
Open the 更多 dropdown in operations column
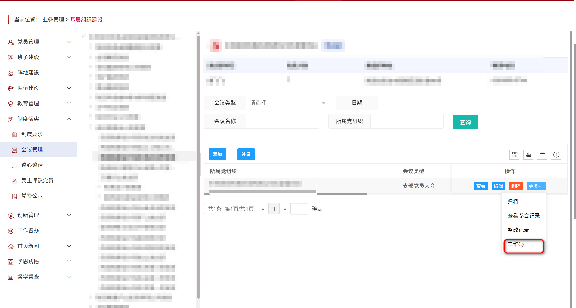pos(536,186)
